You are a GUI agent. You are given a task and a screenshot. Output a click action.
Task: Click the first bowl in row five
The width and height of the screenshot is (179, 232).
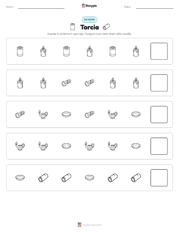click(20, 178)
